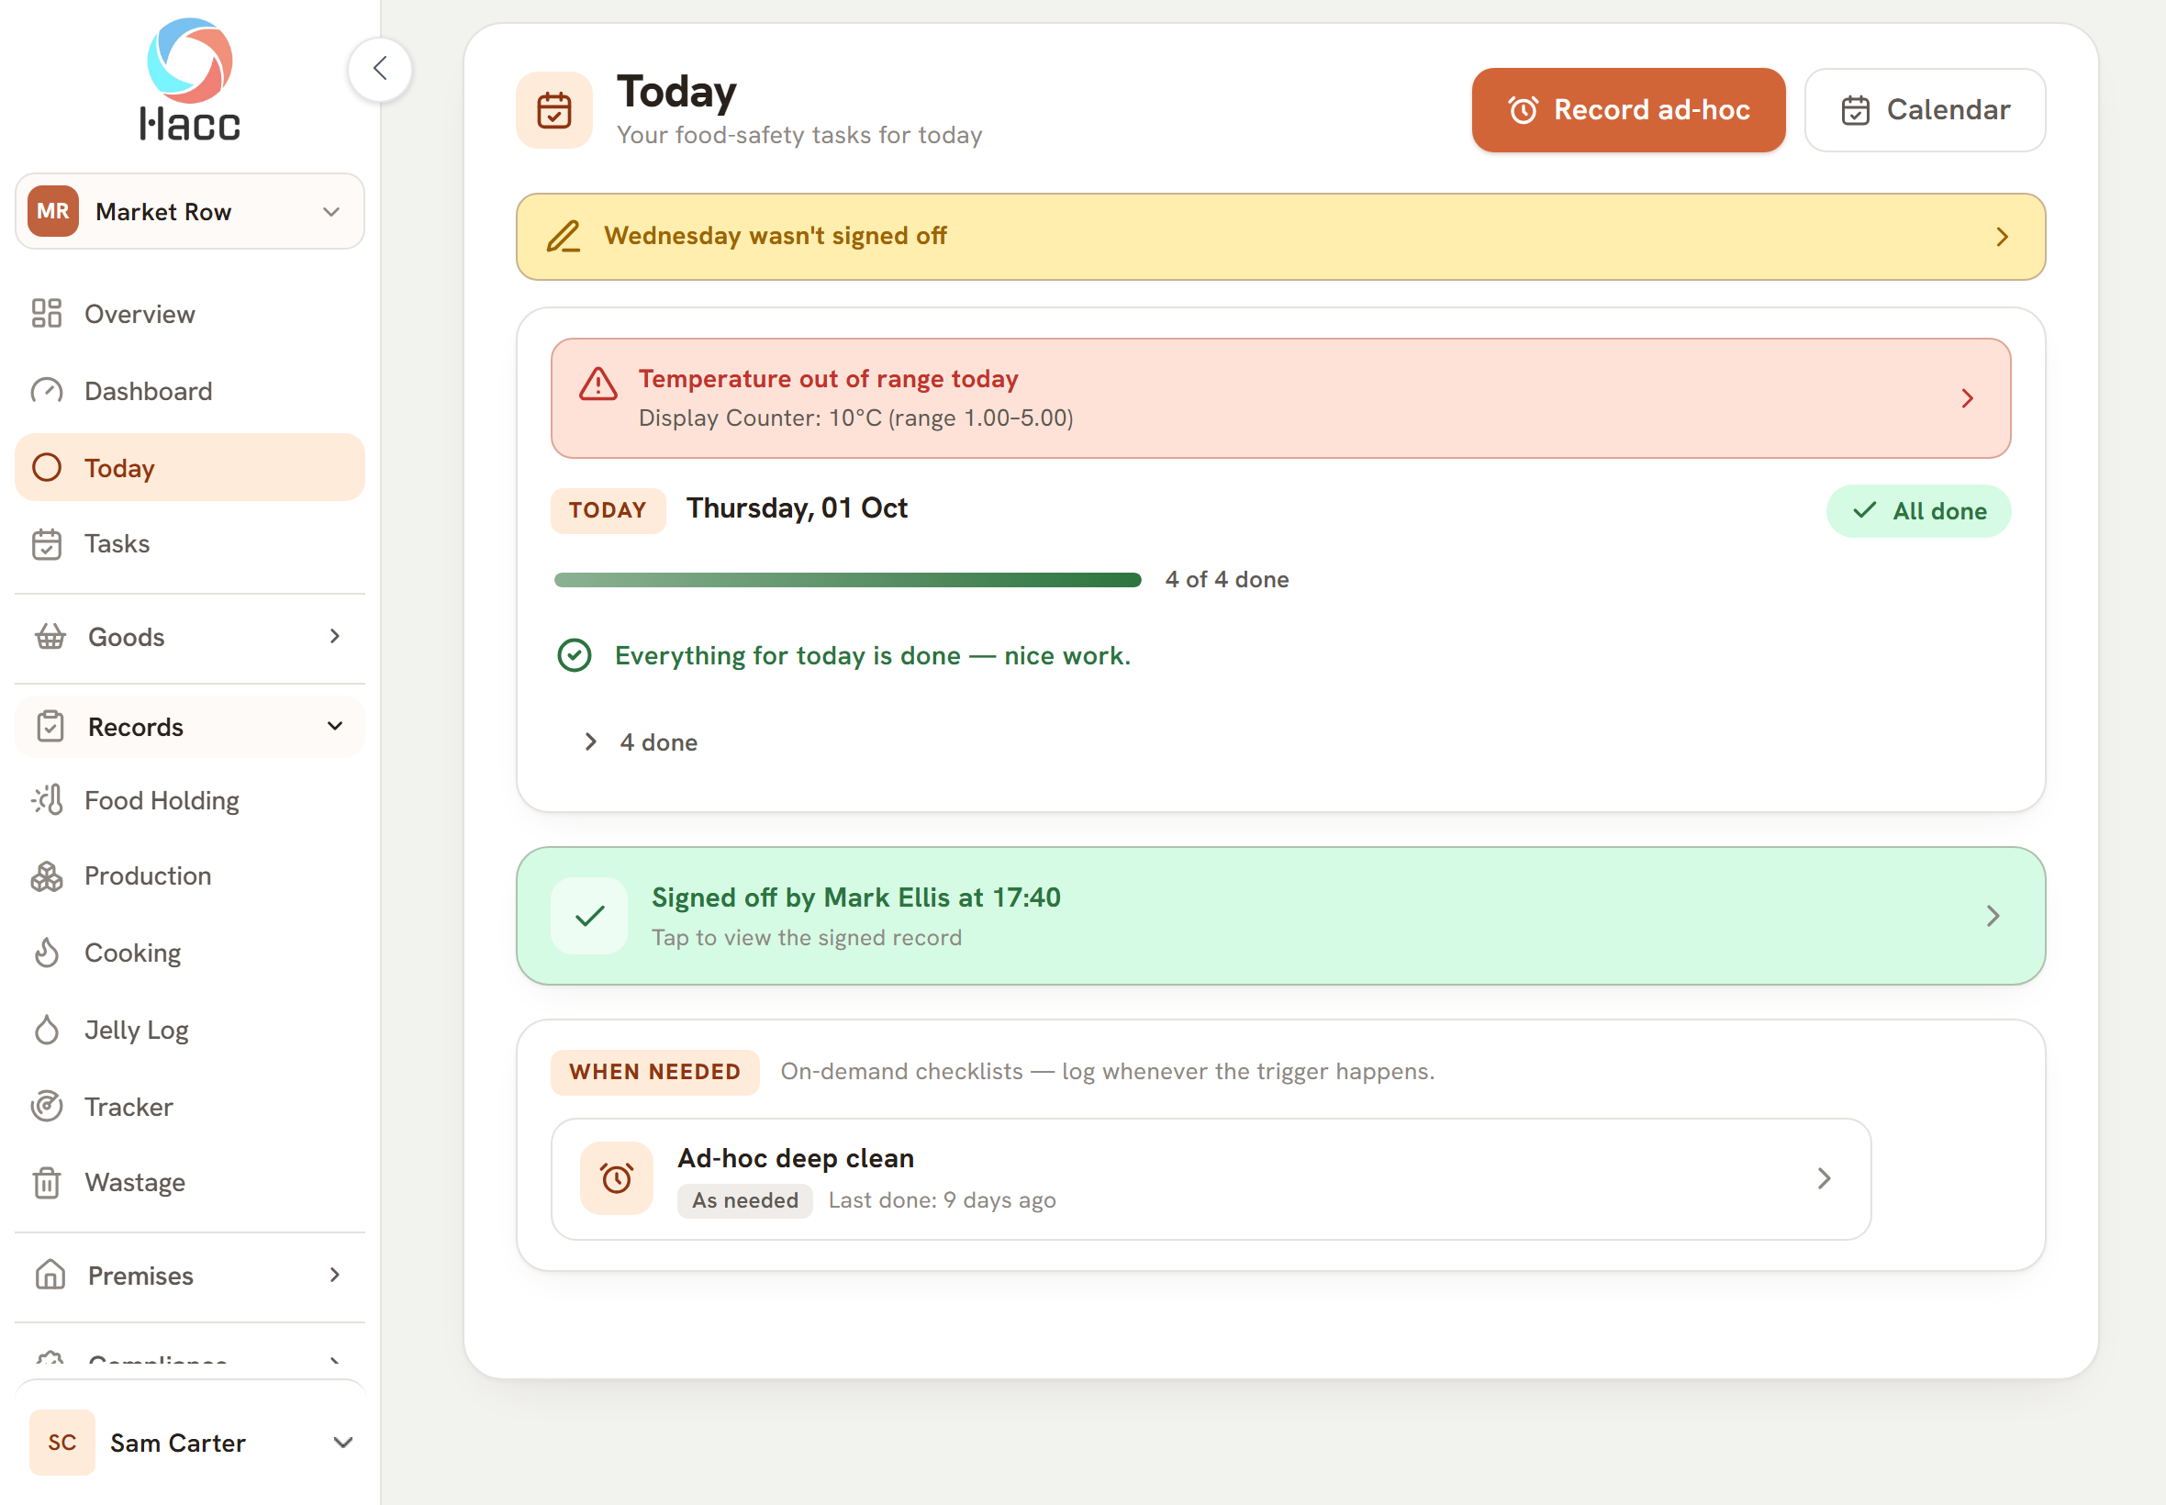
Task: Click the pencil icon on the yellow banner
Action: [564, 237]
